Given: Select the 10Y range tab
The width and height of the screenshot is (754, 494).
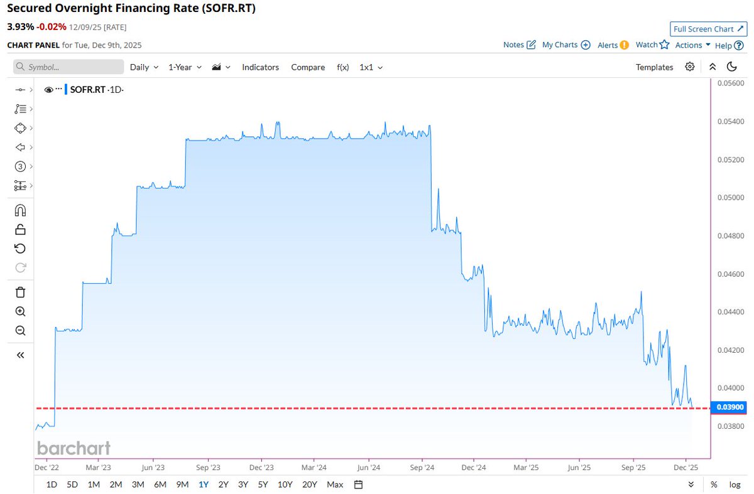Looking at the screenshot, I should coord(285,485).
